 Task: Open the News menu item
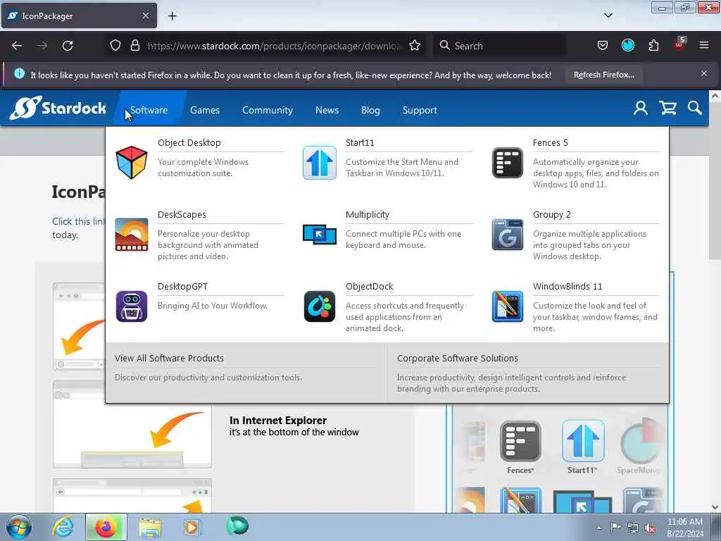[327, 111]
